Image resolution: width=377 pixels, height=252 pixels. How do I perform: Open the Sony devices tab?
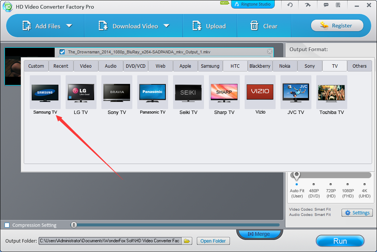tap(310, 66)
